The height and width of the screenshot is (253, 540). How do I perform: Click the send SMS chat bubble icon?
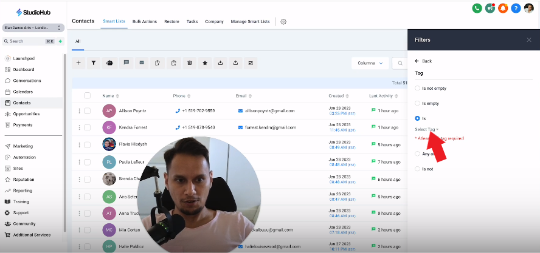click(x=126, y=63)
